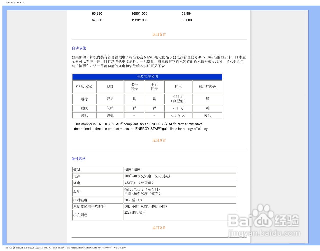This screenshot has width=320, height=251.
Task: Click the 睡眠 mode row
Action: [x=84, y=108]
